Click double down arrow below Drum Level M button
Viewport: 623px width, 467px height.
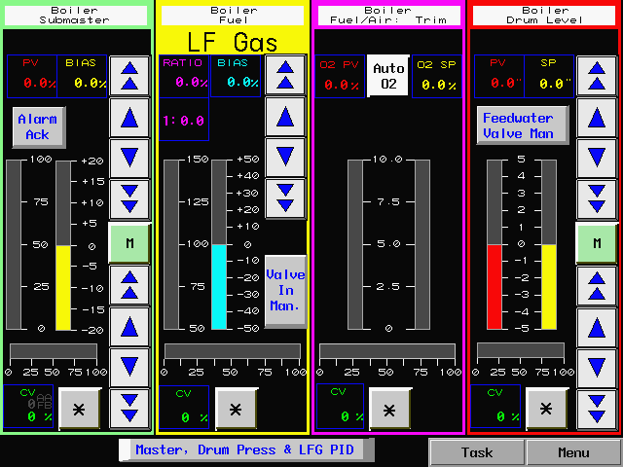pyautogui.click(x=596, y=407)
